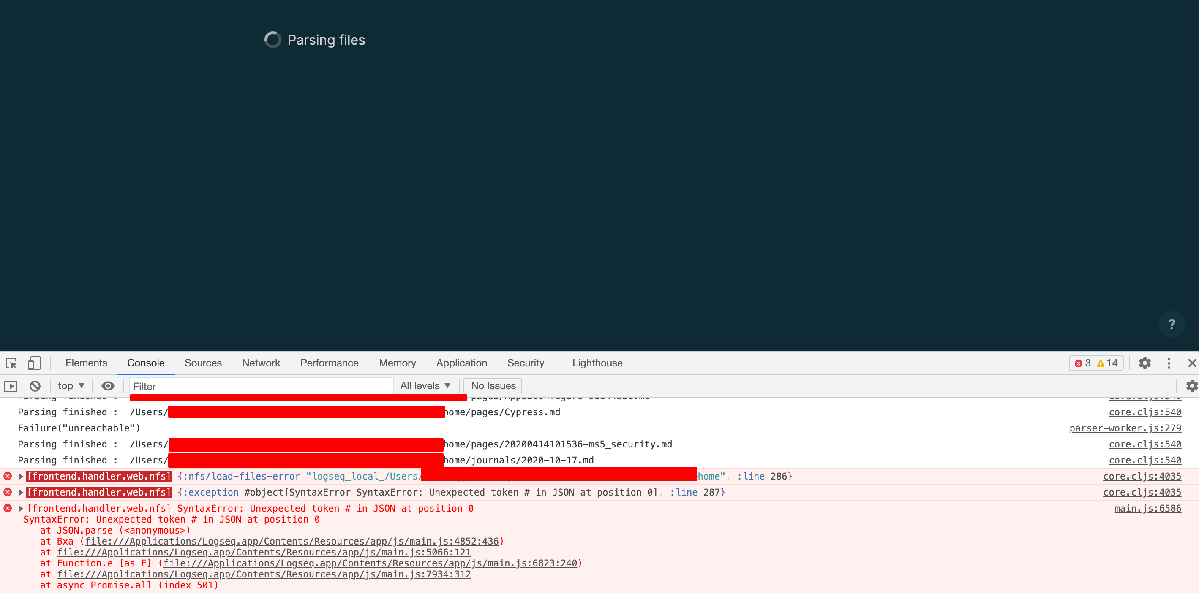Open the main.js:7934:312 stack trace link

click(264, 574)
